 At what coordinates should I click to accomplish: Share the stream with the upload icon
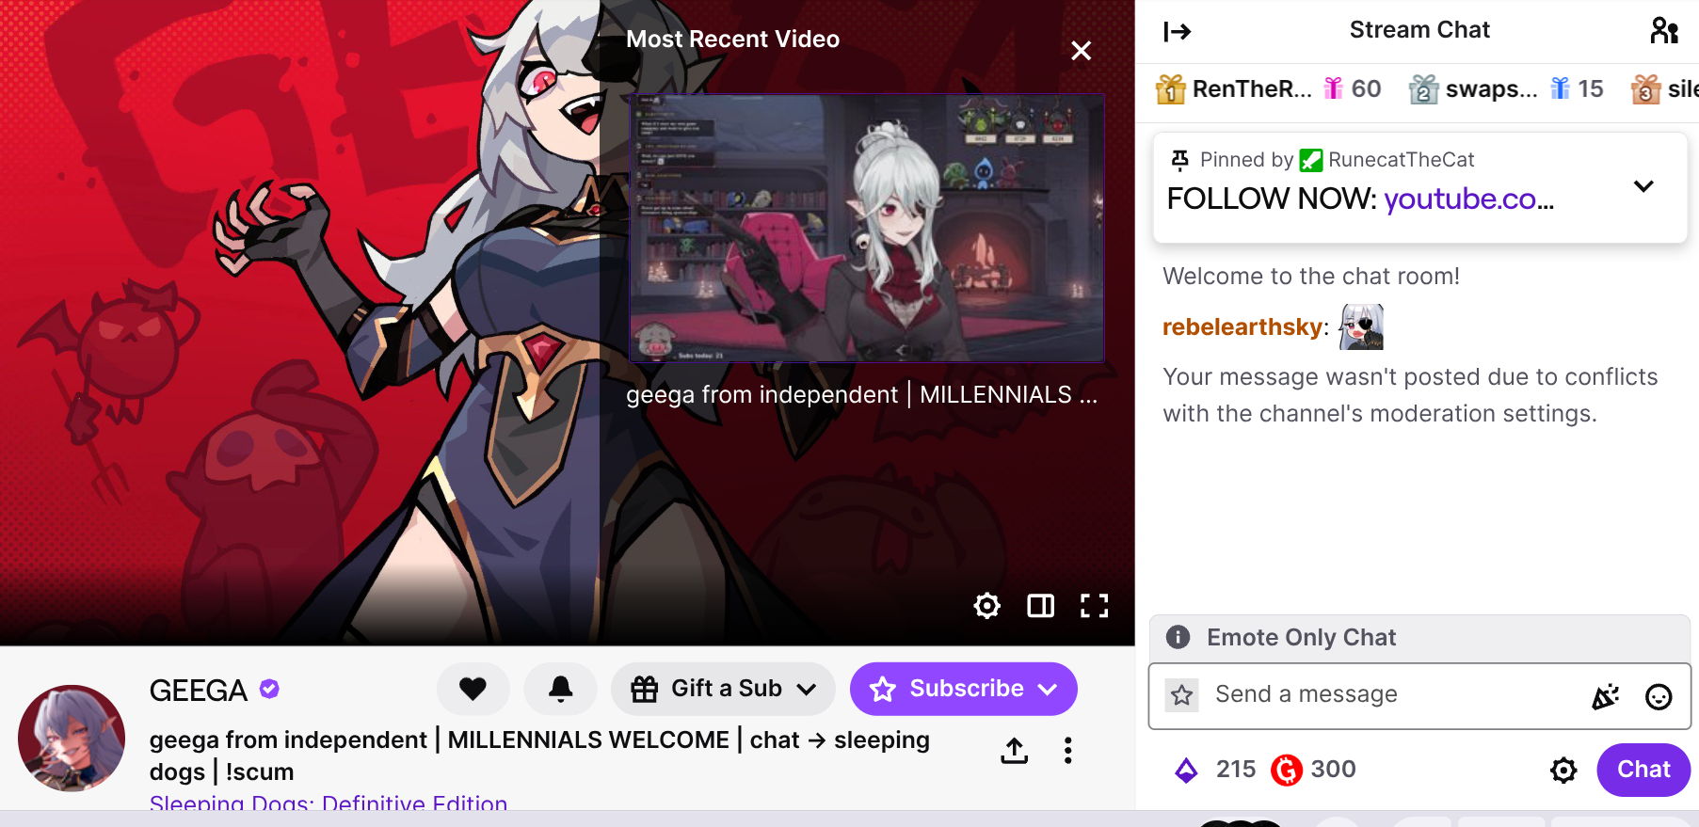pyautogui.click(x=1014, y=750)
